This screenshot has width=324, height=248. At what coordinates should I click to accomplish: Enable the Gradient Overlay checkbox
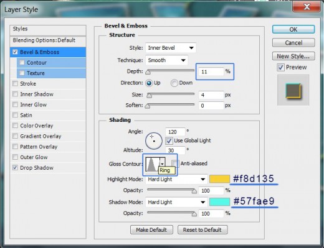15,136
